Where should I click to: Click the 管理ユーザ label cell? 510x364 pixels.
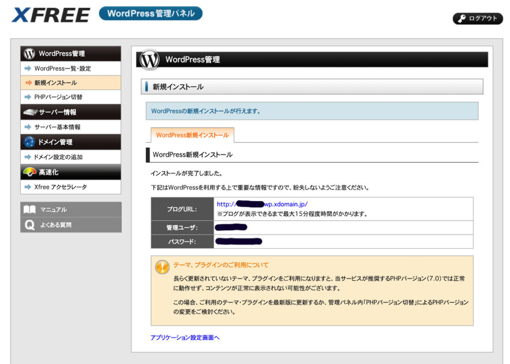[x=182, y=228]
